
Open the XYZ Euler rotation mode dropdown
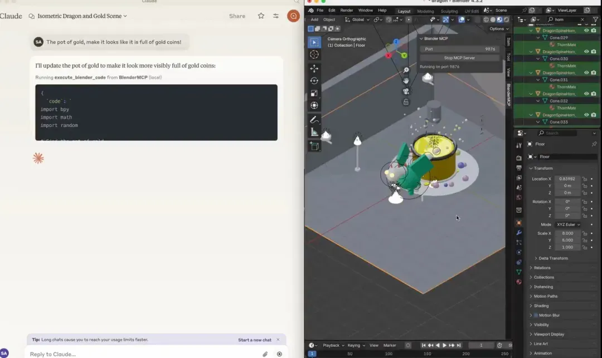pos(568,224)
